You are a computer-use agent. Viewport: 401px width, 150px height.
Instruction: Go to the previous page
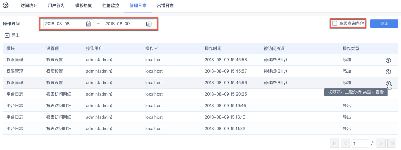345,143
